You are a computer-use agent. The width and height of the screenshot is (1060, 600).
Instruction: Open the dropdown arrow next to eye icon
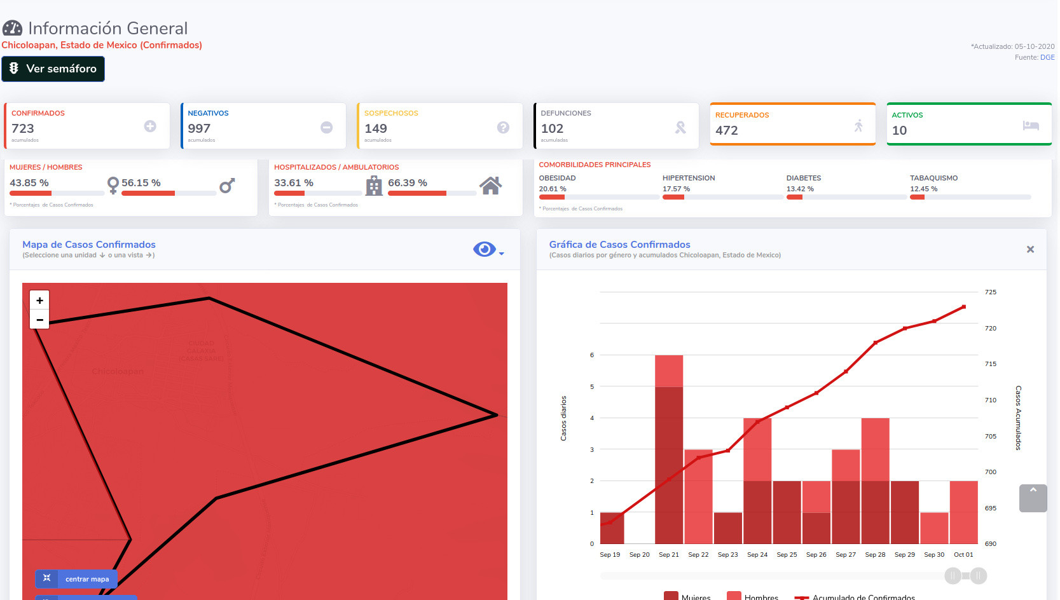tap(502, 254)
